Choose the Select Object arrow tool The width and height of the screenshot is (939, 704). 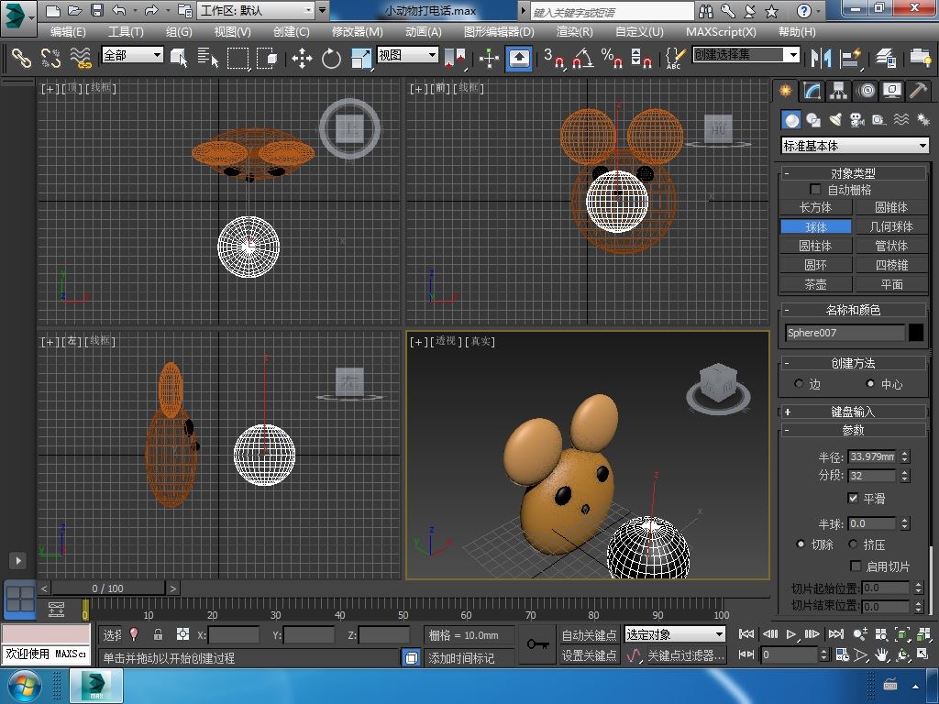(179, 58)
